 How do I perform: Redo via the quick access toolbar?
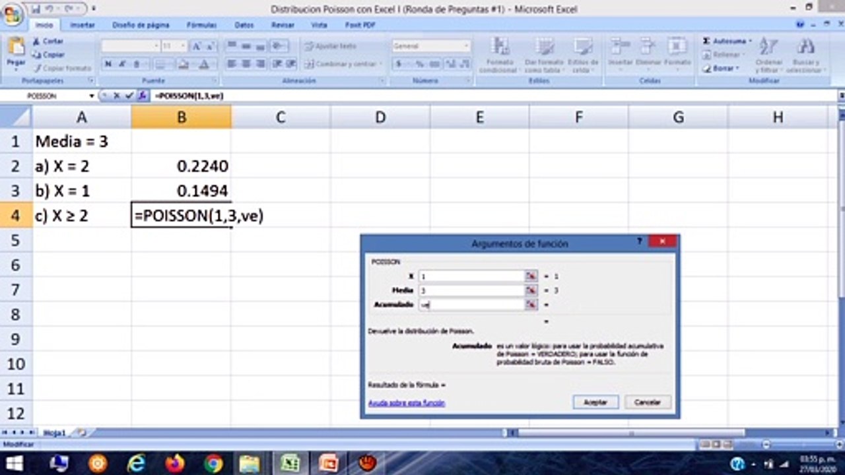pos(67,9)
